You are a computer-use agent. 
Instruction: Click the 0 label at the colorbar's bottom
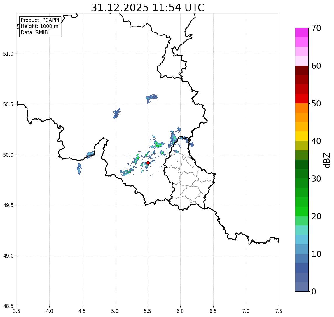pos(314,291)
